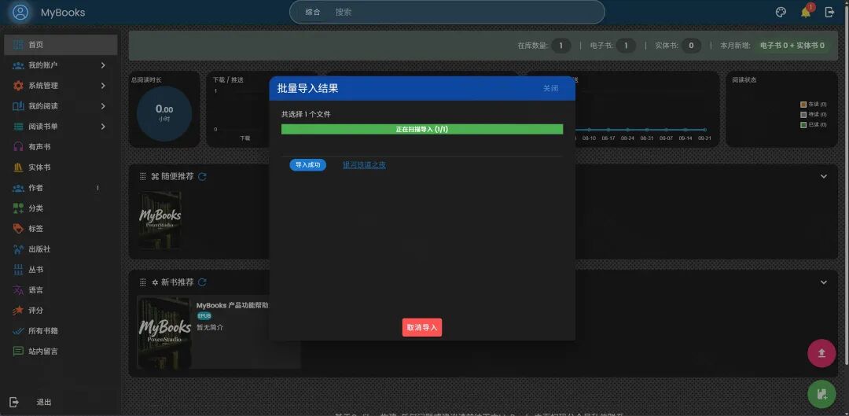Click the green import progress bar
This screenshot has height=416, width=849.
[x=422, y=129]
